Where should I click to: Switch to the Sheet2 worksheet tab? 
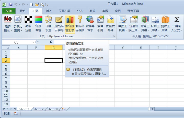click(x=38, y=109)
